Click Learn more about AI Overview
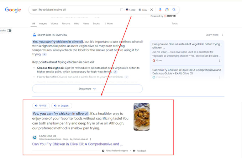The image size is (242, 158). pyautogui.click(x=212, y=35)
